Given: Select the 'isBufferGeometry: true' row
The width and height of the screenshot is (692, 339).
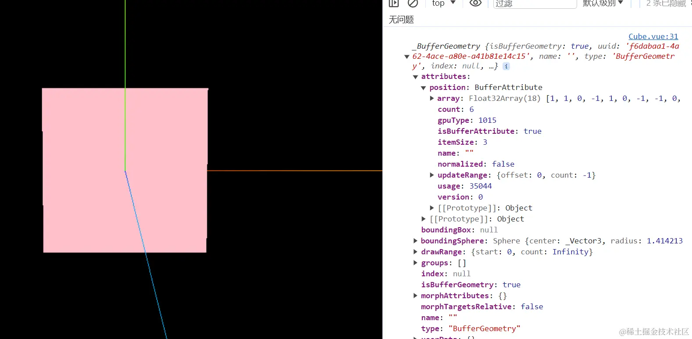Looking at the screenshot, I should 471,285.
